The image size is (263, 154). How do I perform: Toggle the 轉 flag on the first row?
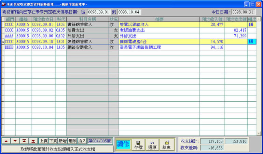[251, 25]
